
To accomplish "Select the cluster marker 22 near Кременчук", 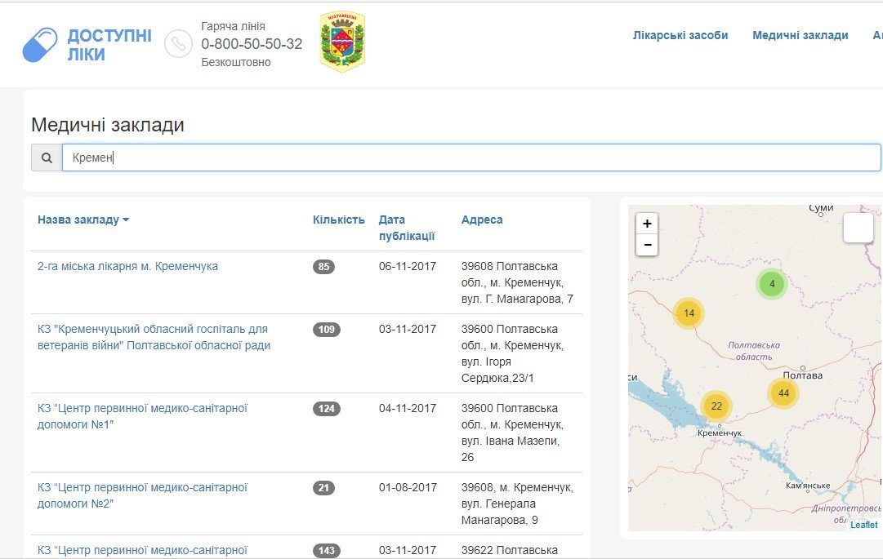I will click(x=716, y=406).
